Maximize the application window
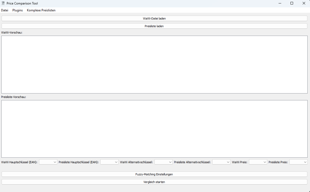310x192 pixels. pyautogui.click(x=292, y=3)
